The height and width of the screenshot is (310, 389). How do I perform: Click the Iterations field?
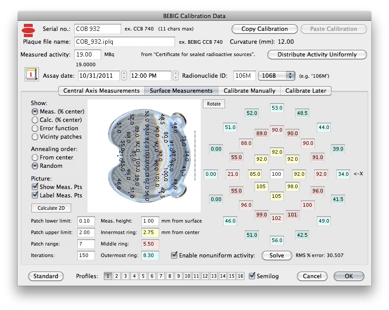(x=86, y=255)
